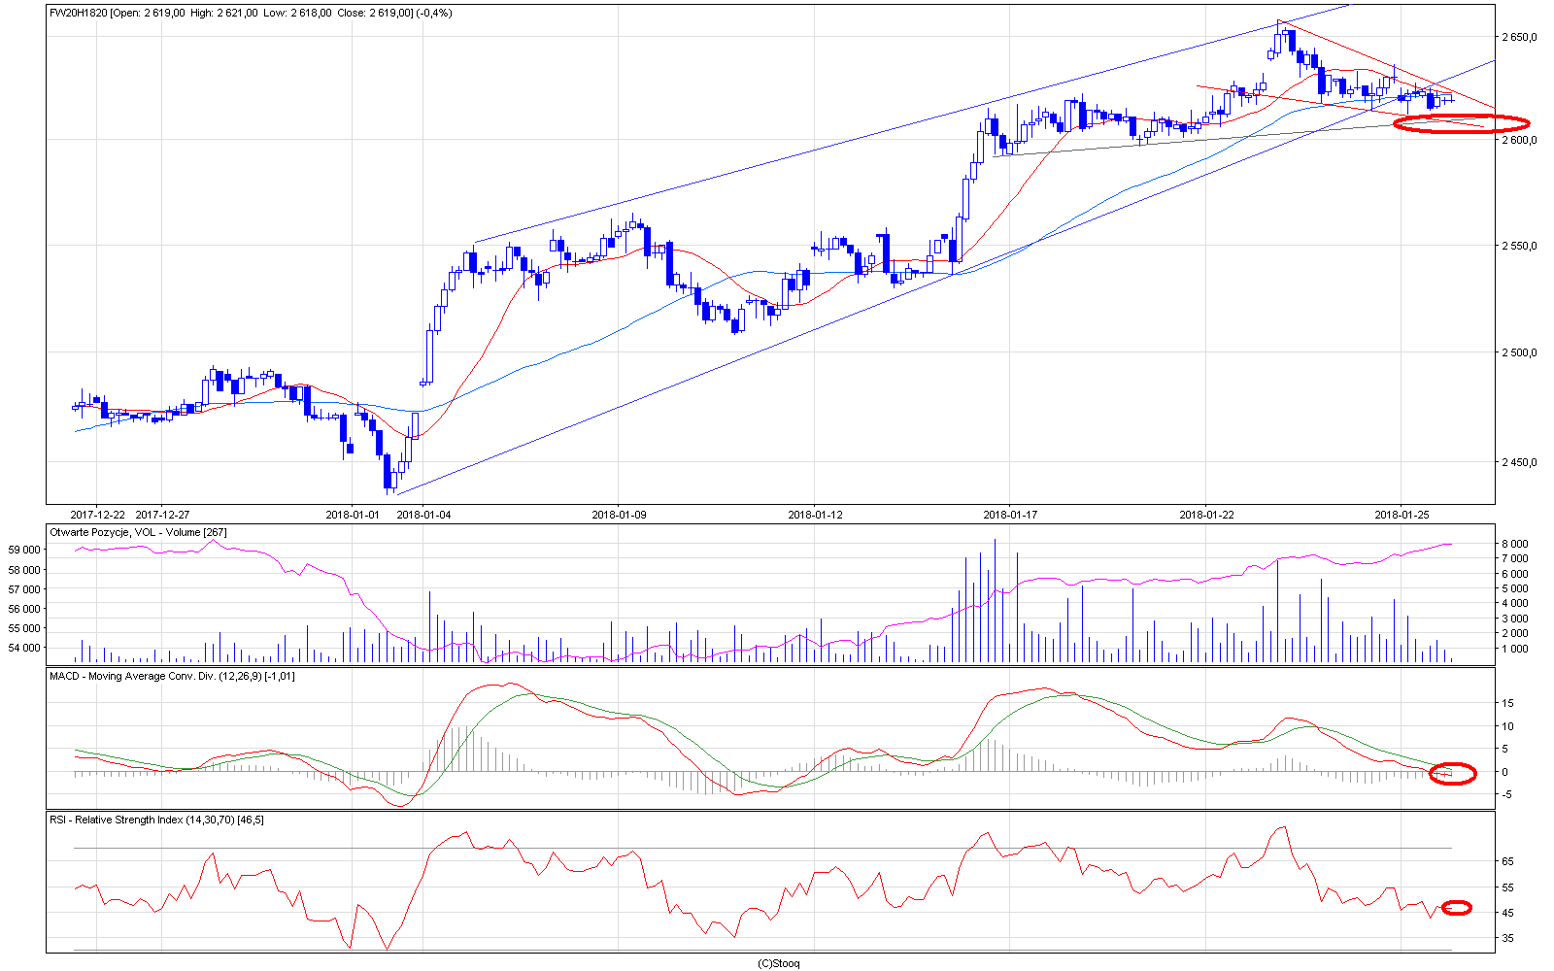Click the red ellipse in the RSI panel
Viewport: 1554px width, 971px height.
click(1456, 908)
